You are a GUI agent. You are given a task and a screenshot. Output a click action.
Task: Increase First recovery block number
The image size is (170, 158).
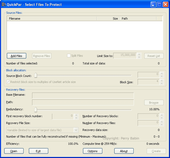(x=76, y=115)
